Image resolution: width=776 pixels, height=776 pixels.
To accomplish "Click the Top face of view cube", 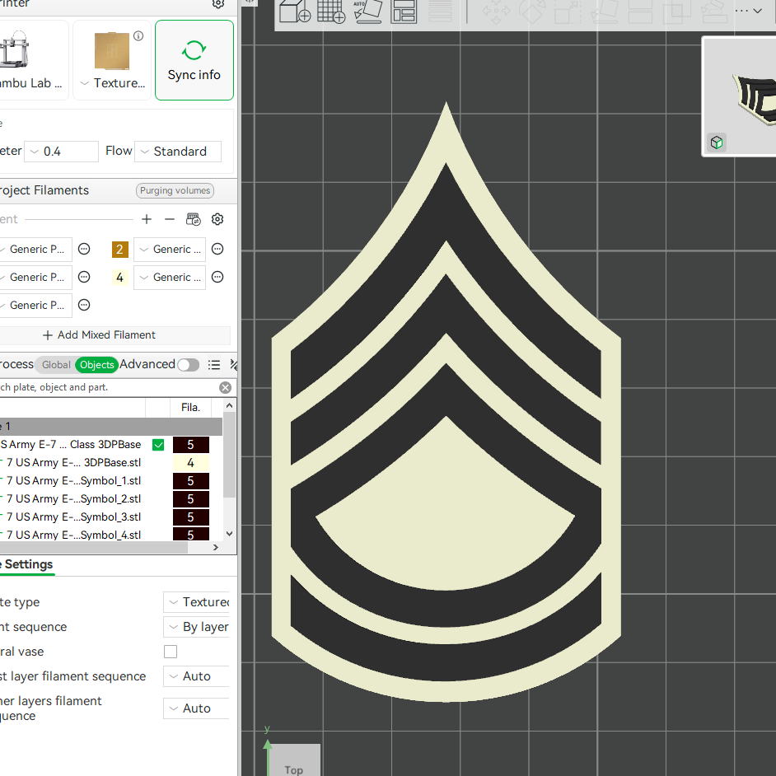I will pos(295,760).
